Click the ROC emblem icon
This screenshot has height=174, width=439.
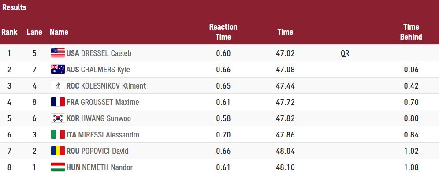tap(58, 85)
